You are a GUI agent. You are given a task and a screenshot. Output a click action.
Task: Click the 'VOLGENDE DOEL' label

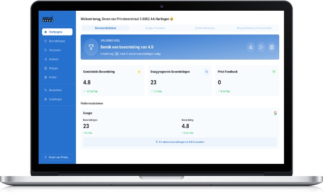click(x=110, y=41)
